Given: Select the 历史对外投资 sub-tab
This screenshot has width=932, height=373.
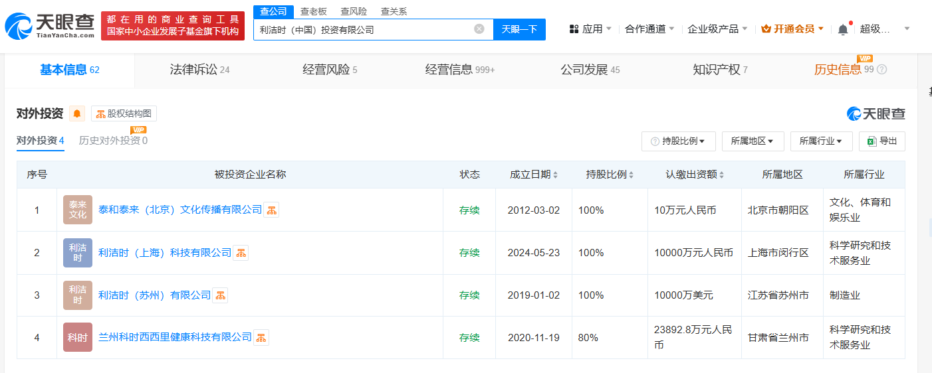Looking at the screenshot, I should point(113,141).
